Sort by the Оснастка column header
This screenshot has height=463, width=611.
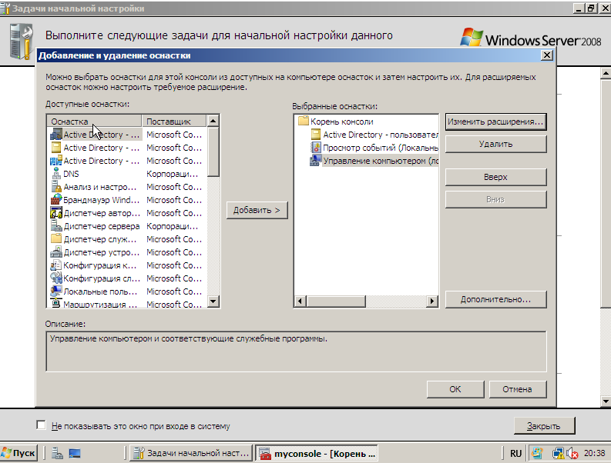[94, 122]
